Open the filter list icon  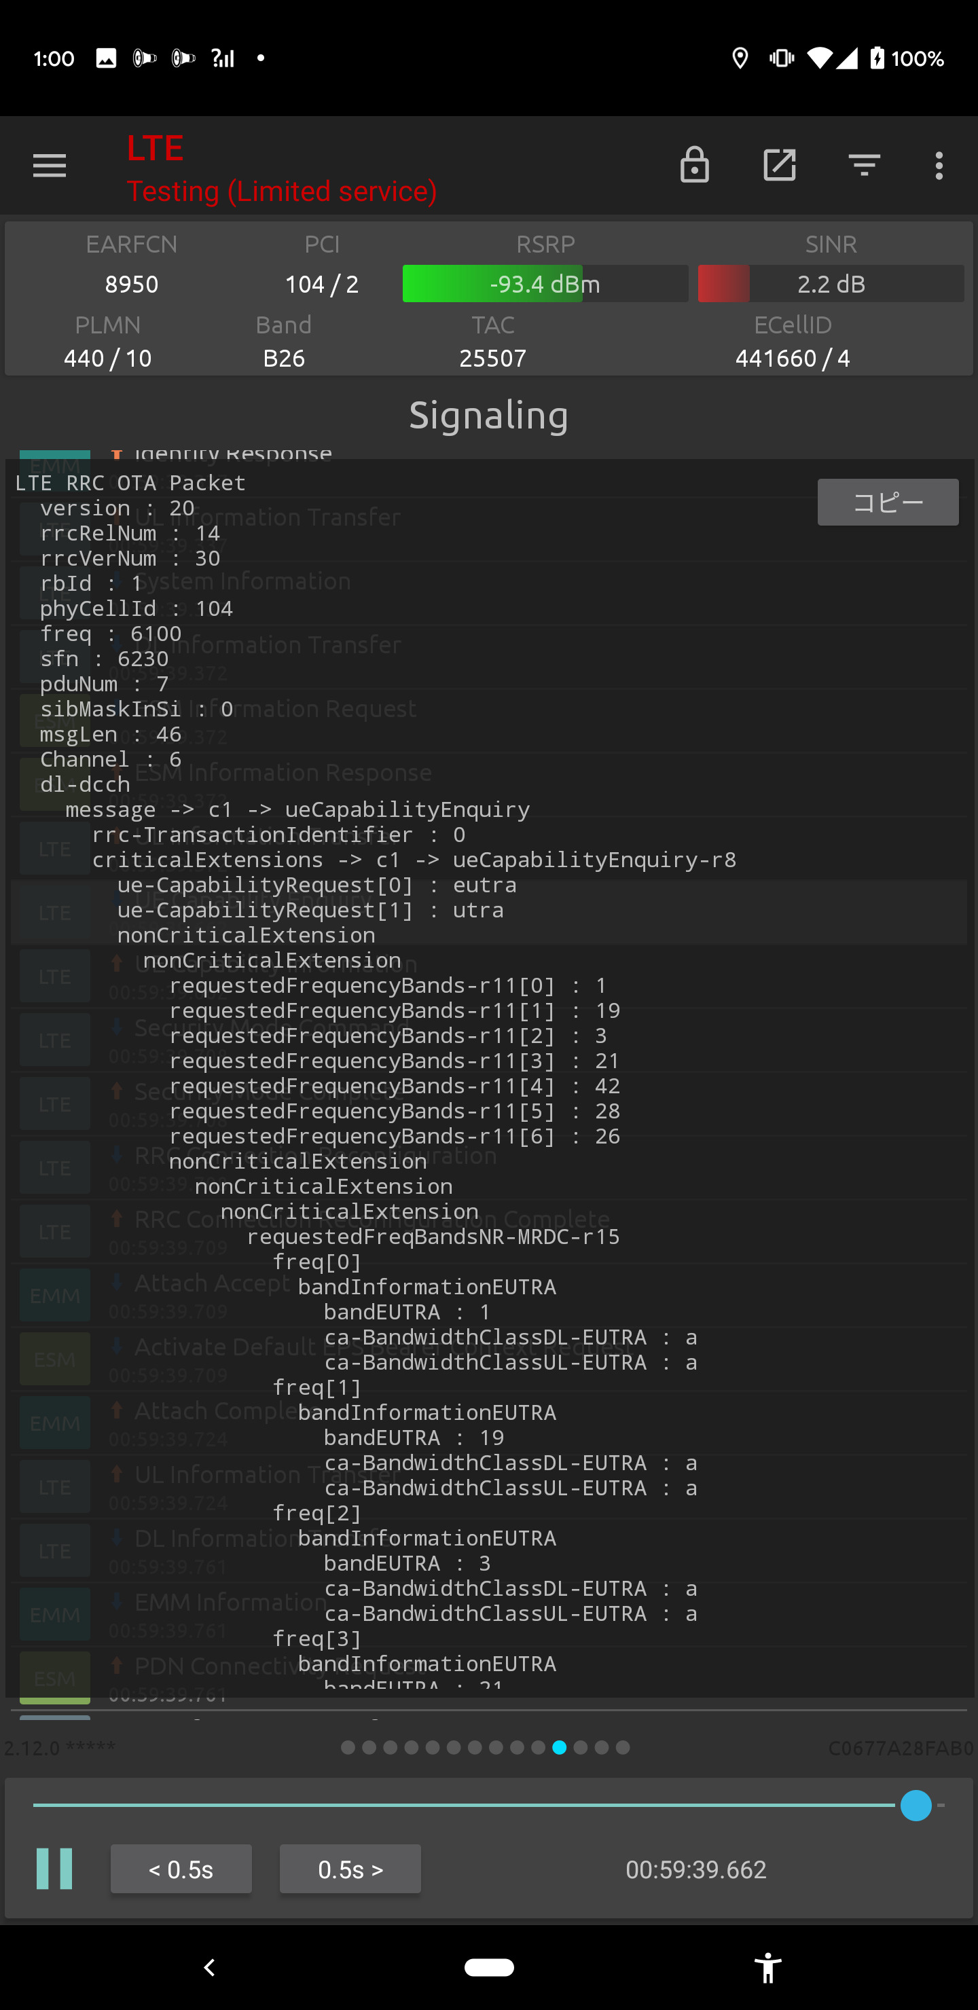pyautogui.click(x=864, y=166)
